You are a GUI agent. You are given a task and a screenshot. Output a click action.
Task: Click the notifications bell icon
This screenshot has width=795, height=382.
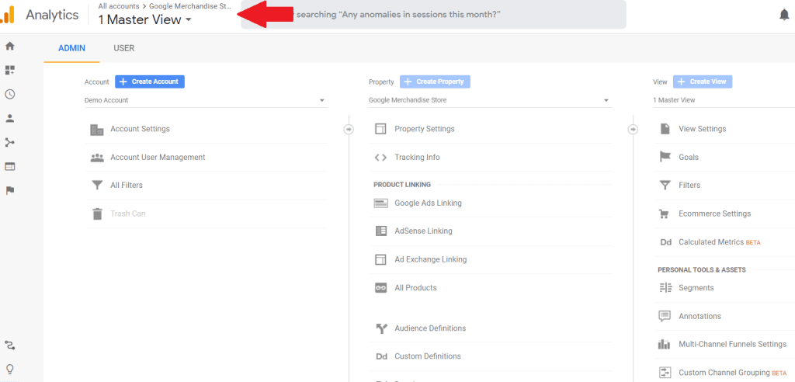[784, 16]
